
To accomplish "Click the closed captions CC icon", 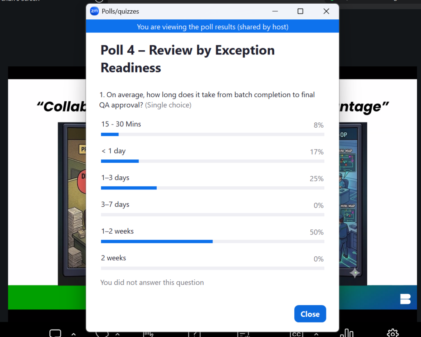I will pos(296,334).
